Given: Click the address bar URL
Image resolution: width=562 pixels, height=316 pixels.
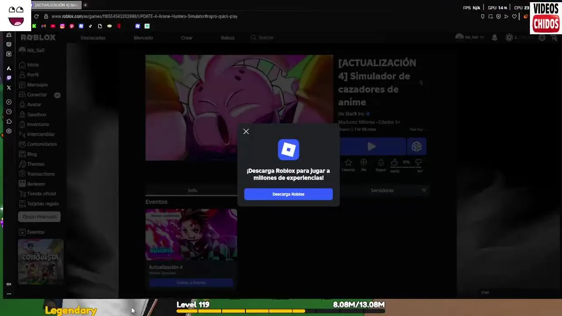Looking at the screenshot, I should point(144,16).
